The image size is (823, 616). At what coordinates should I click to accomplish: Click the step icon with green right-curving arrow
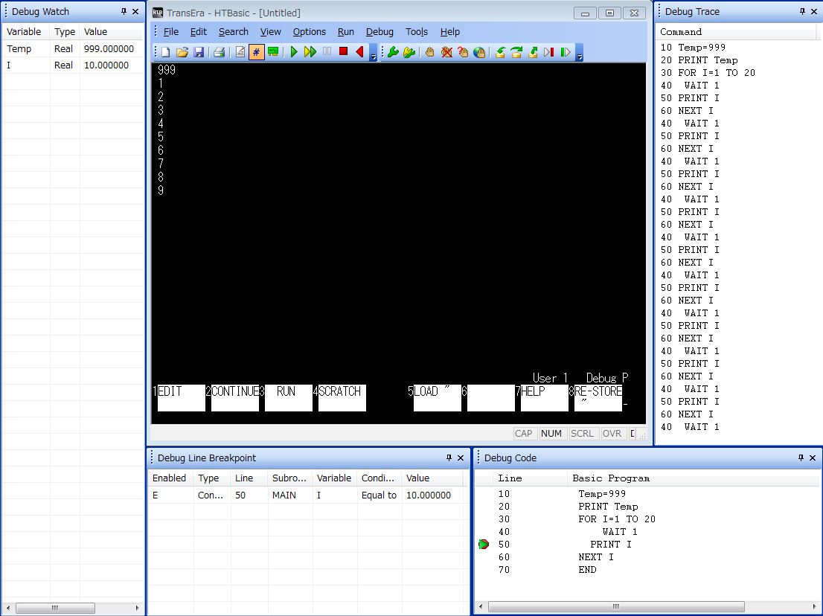[516, 52]
